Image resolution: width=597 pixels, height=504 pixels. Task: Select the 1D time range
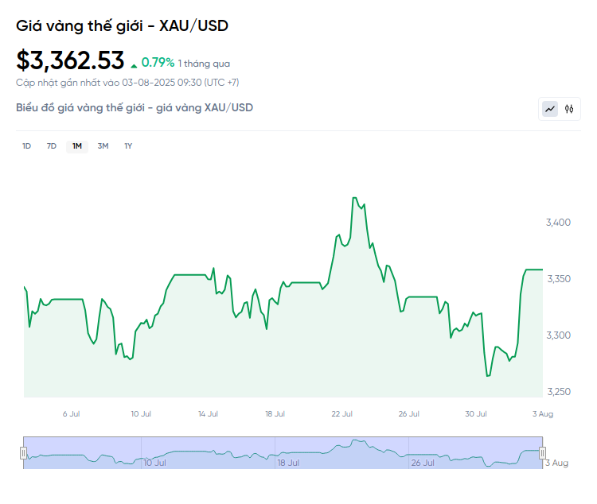click(26, 145)
